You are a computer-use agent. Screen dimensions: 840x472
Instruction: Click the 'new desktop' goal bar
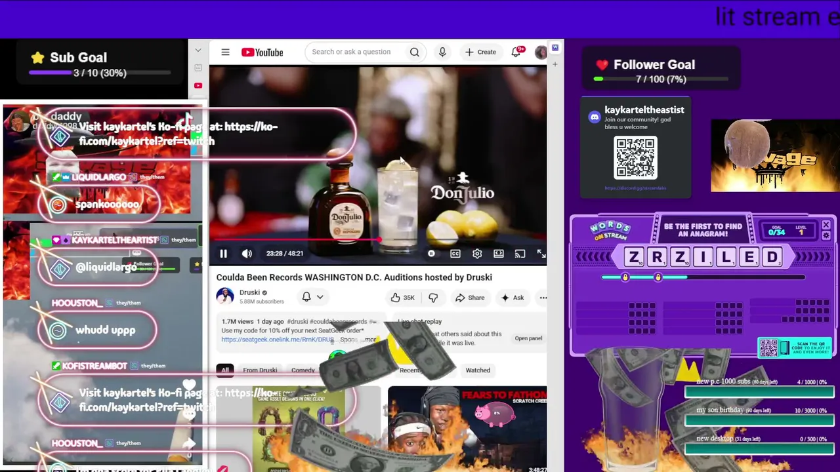pyautogui.click(x=759, y=449)
